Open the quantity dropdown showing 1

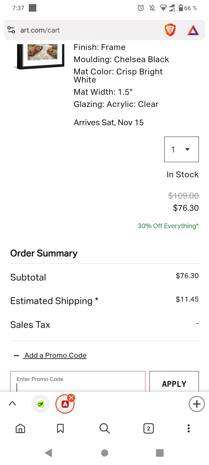tap(181, 149)
